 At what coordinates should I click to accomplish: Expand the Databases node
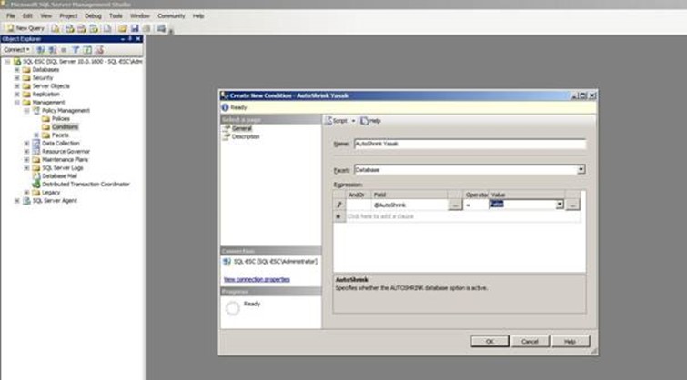click(x=17, y=70)
